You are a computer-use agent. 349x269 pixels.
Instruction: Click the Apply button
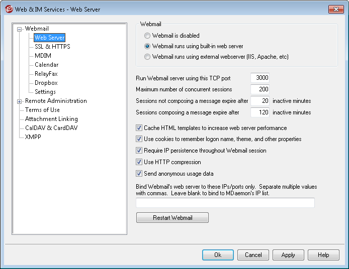point(288,255)
